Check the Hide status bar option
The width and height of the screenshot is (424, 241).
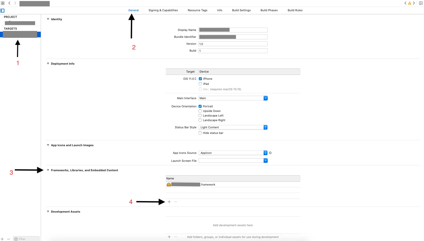coord(200,133)
